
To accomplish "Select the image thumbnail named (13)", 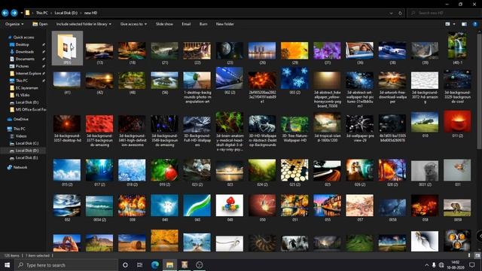I will pyautogui.click(x=99, y=51).
